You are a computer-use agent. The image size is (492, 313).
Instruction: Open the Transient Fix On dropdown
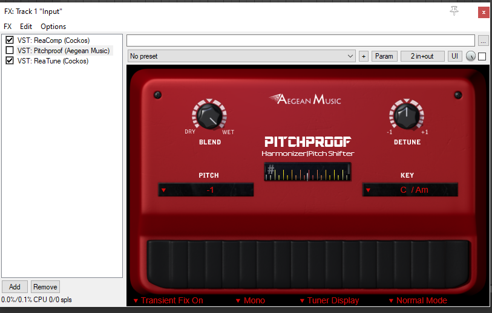[x=168, y=300]
